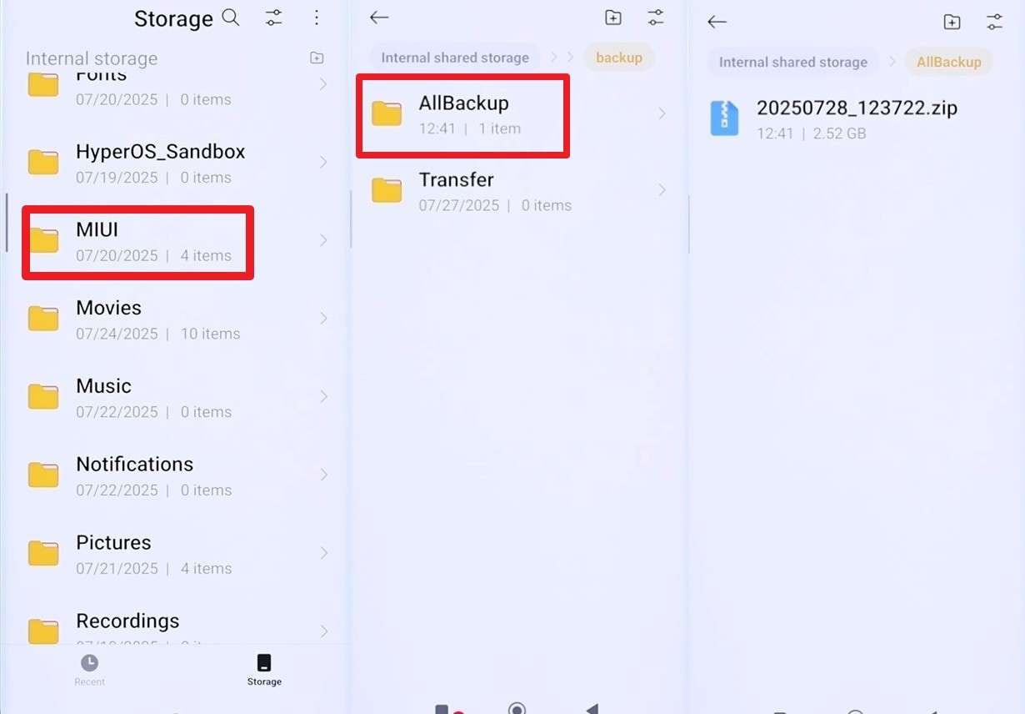The width and height of the screenshot is (1025, 714).
Task: Select the Internal shared storage breadcrumb
Action: (x=454, y=57)
